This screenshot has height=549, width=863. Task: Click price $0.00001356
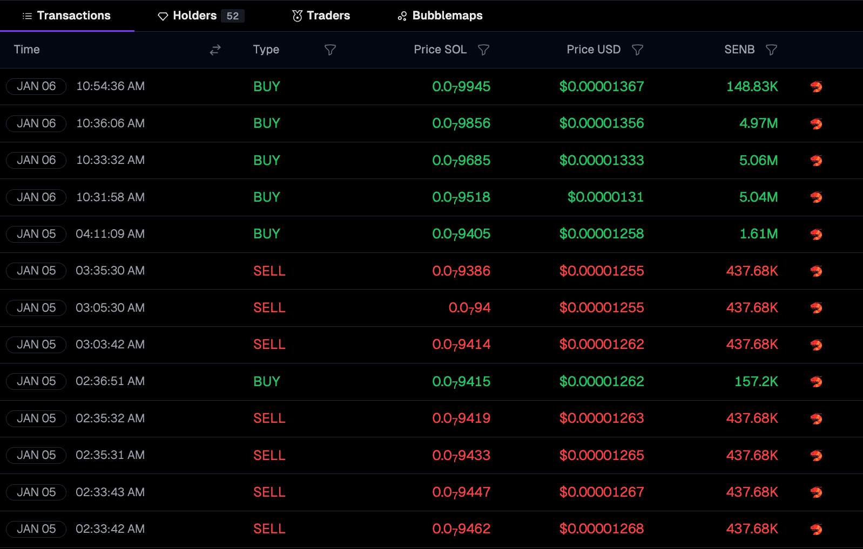(602, 123)
